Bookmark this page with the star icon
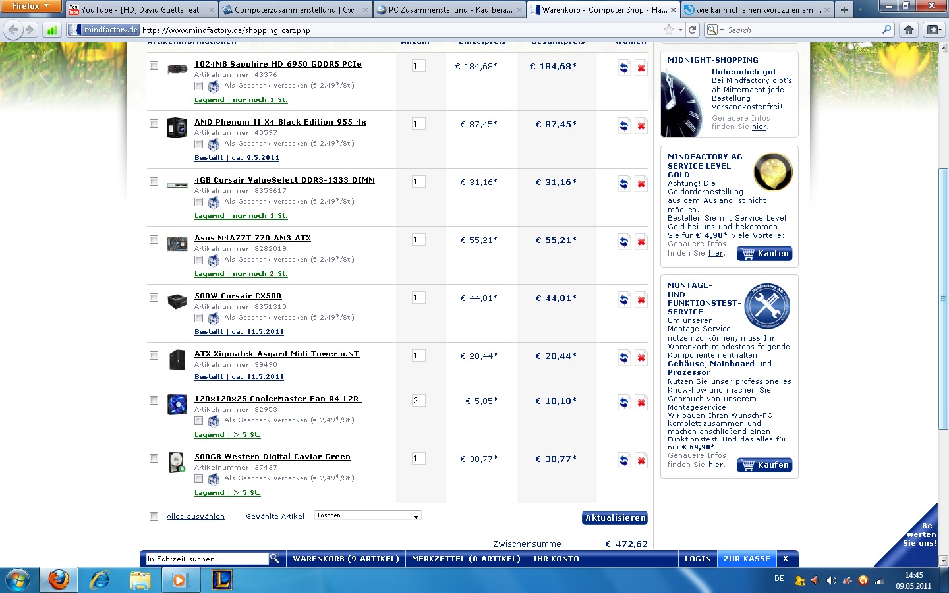This screenshot has height=593, width=949. (x=669, y=30)
